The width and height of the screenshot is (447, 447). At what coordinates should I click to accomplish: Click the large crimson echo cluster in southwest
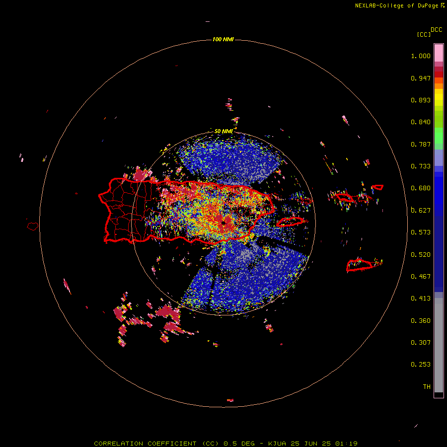(168, 312)
